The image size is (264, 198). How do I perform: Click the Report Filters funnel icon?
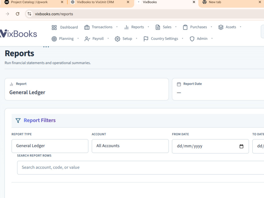click(18, 121)
